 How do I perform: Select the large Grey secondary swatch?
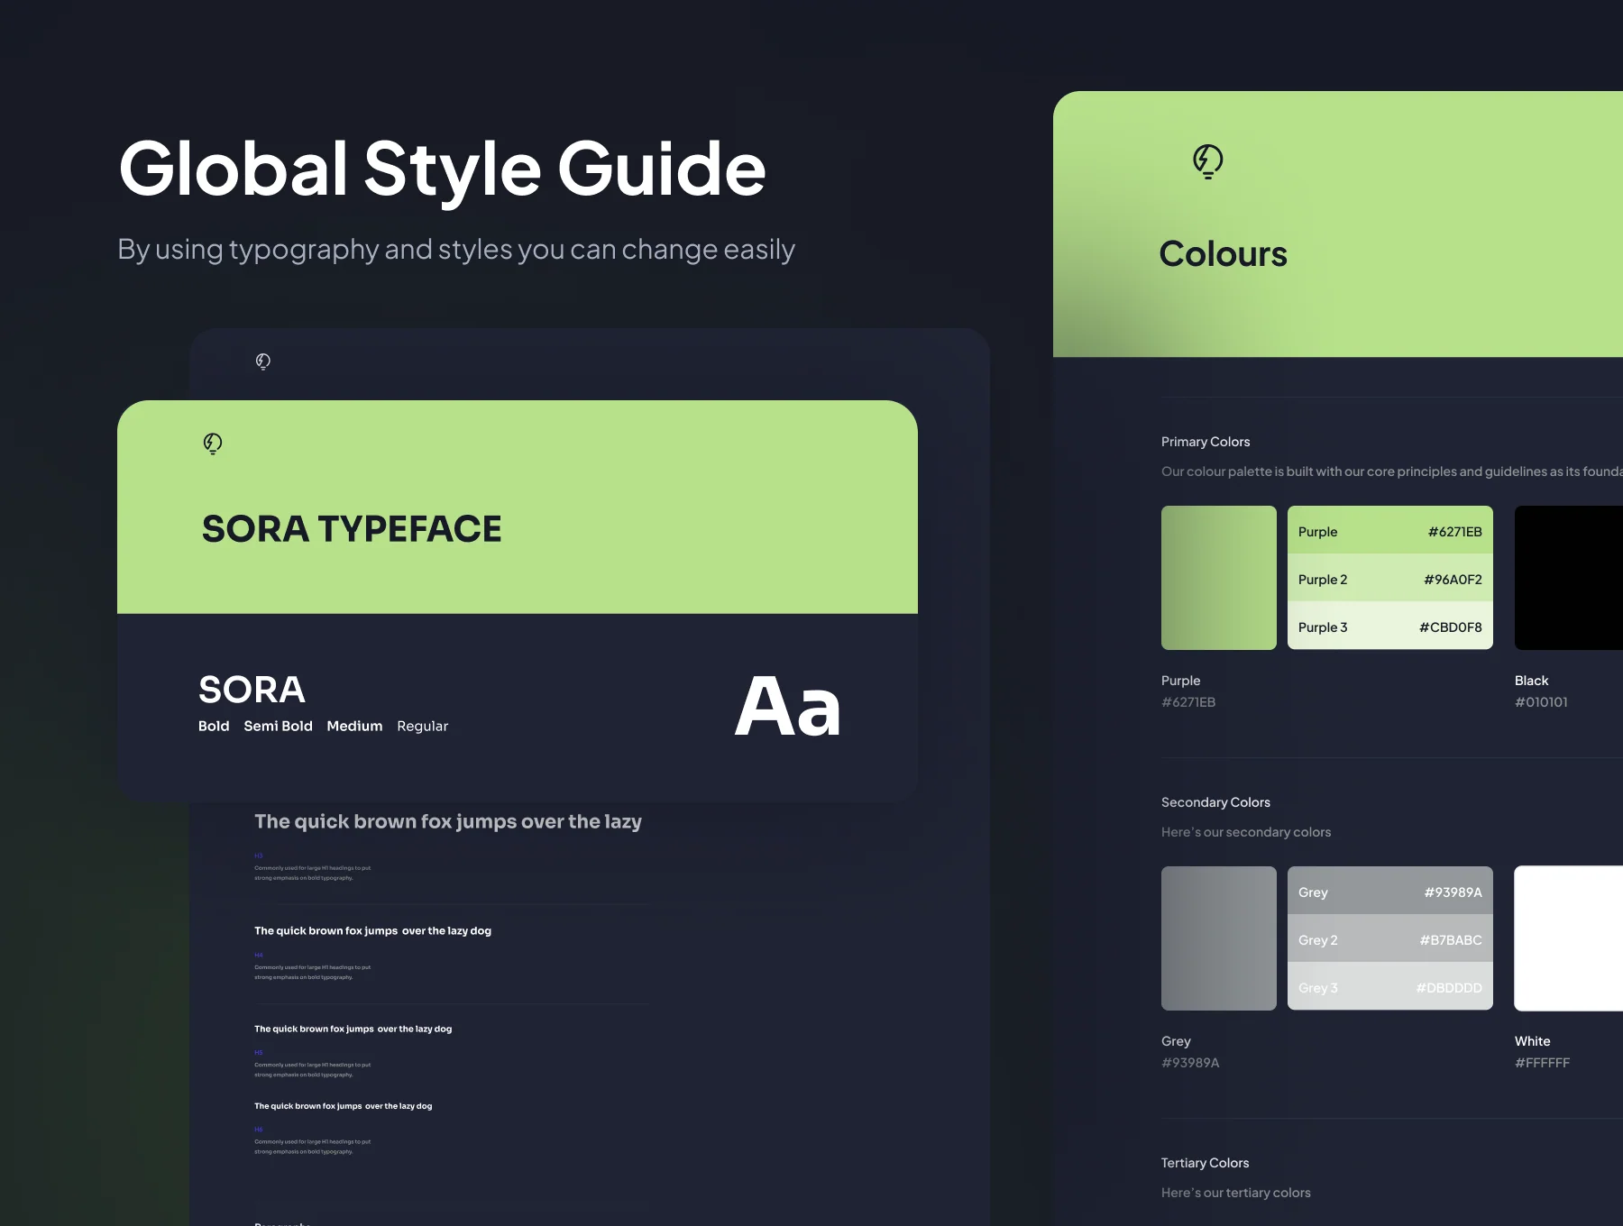pyautogui.click(x=1219, y=938)
